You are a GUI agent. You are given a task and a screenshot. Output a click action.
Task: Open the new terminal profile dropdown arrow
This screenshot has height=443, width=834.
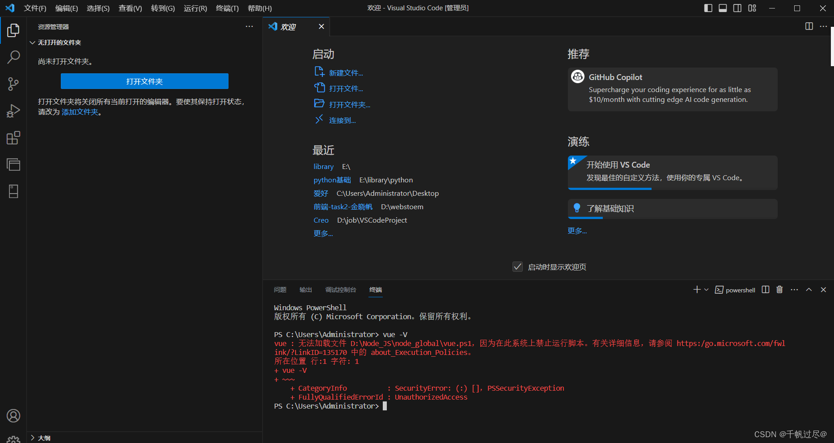[707, 290]
